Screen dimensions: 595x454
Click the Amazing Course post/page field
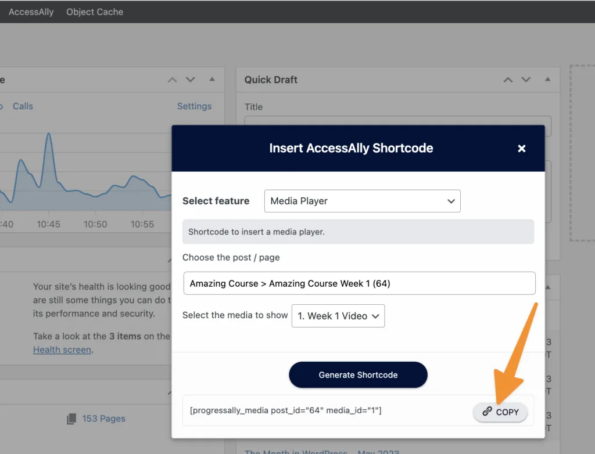point(359,283)
